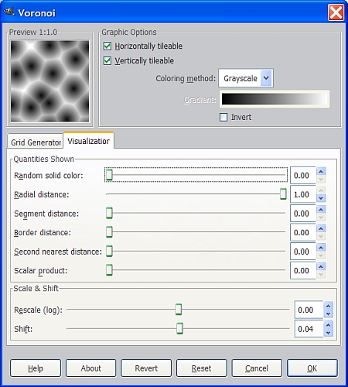Image resolution: width=348 pixels, height=387 pixels.
Task: Confirm with the OK button
Action: (x=312, y=368)
